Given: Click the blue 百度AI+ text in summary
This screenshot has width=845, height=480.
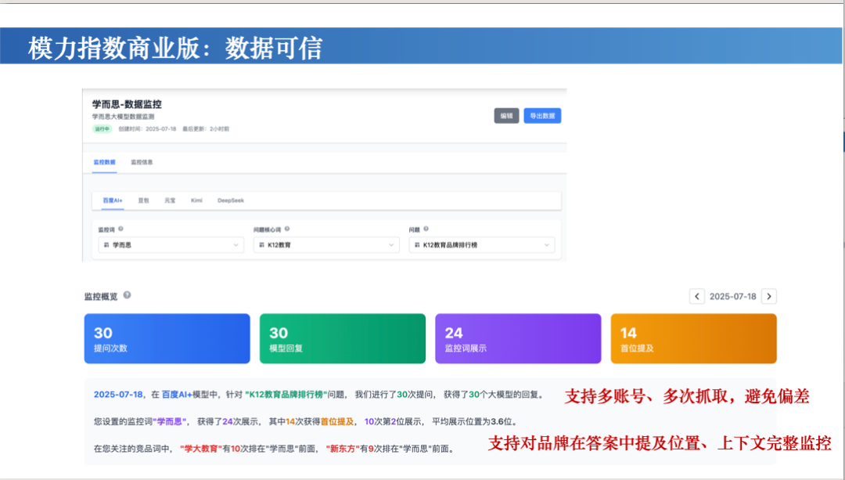Looking at the screenshot, I should [x=177, y=395].
